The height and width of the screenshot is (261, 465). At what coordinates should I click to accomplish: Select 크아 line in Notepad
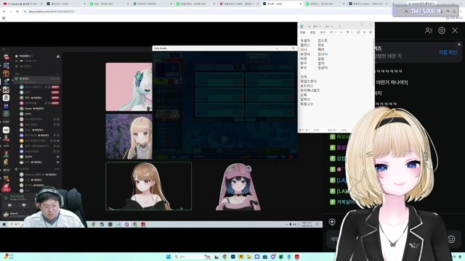coord(304,77)
